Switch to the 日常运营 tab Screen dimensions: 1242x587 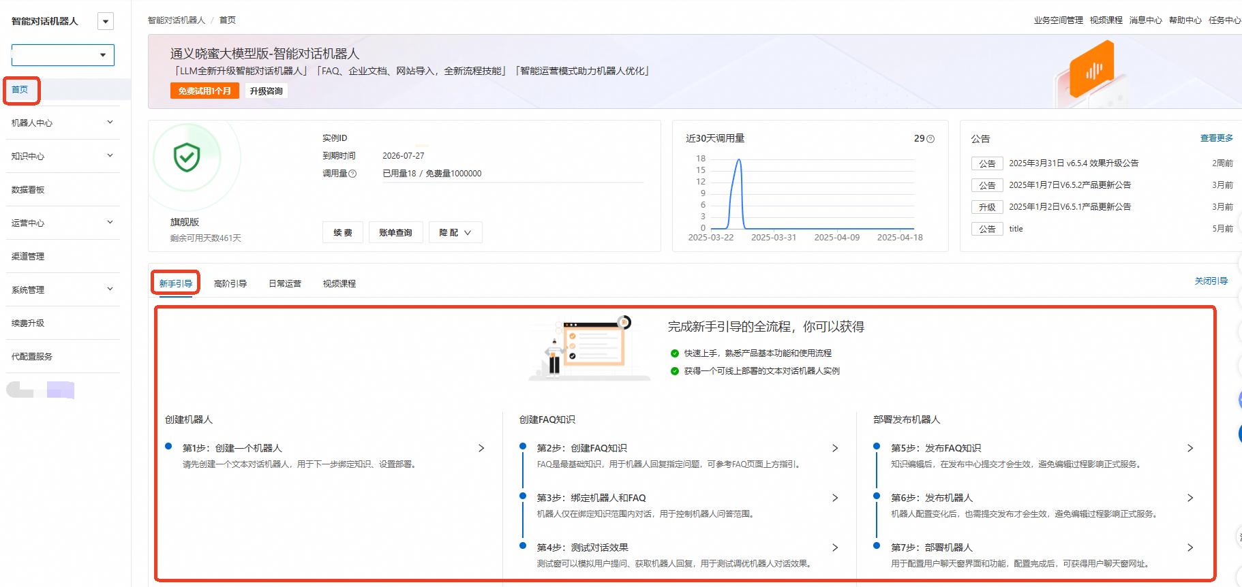pos(285,283)
